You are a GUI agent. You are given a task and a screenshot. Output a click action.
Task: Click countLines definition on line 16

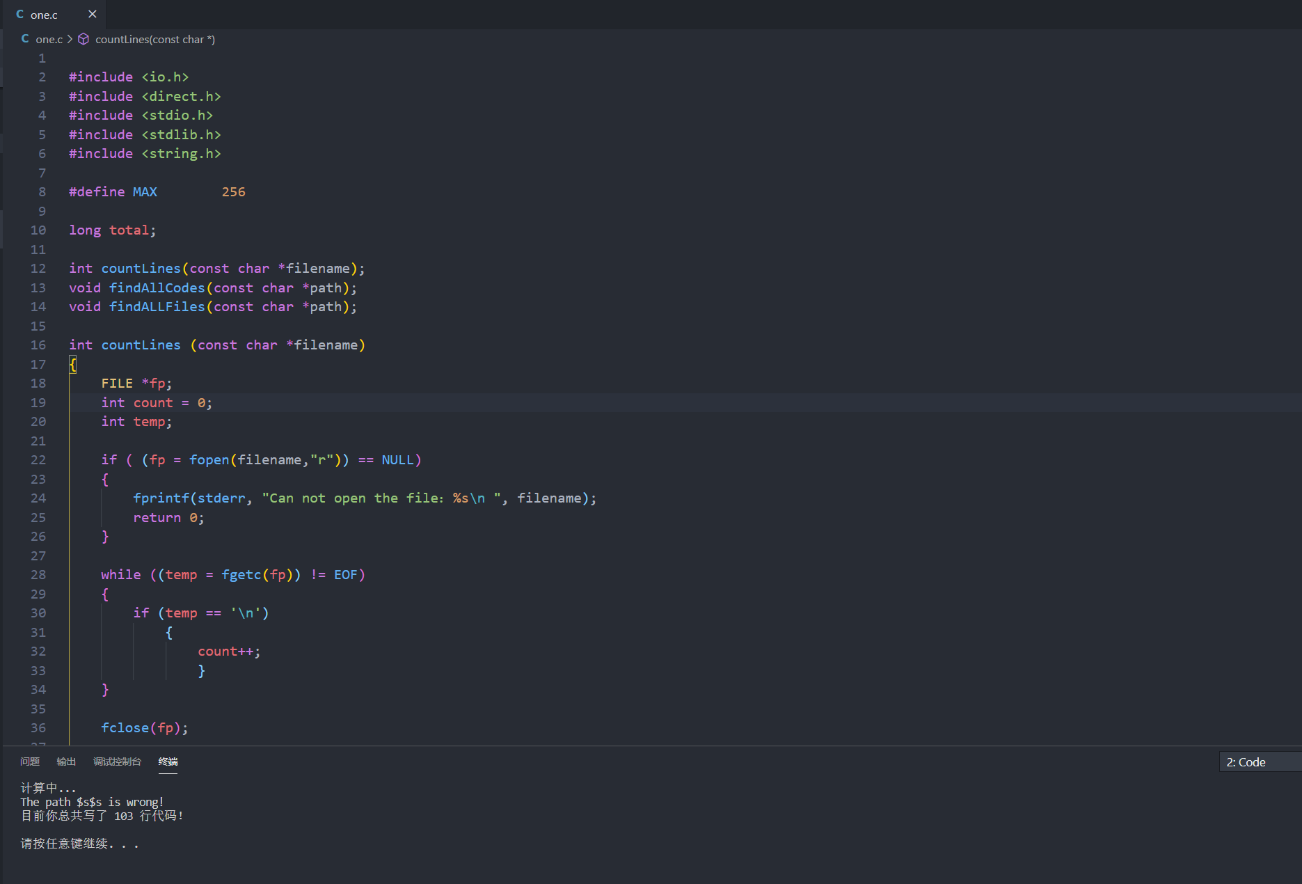pyautogui.click(x=217, y=345)
